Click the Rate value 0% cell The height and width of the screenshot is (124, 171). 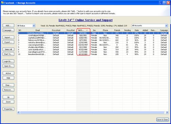click(137, 45)
